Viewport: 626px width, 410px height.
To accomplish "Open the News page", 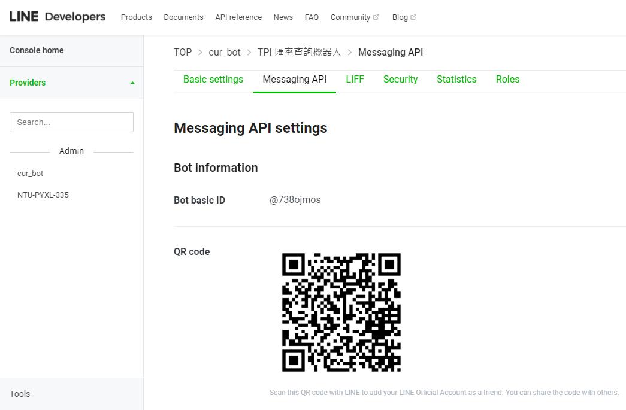I will [283, 17].
